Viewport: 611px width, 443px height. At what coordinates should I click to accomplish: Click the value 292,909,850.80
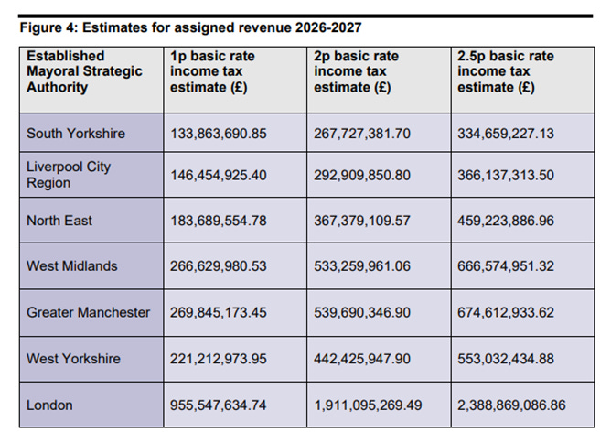coord(362,175)
